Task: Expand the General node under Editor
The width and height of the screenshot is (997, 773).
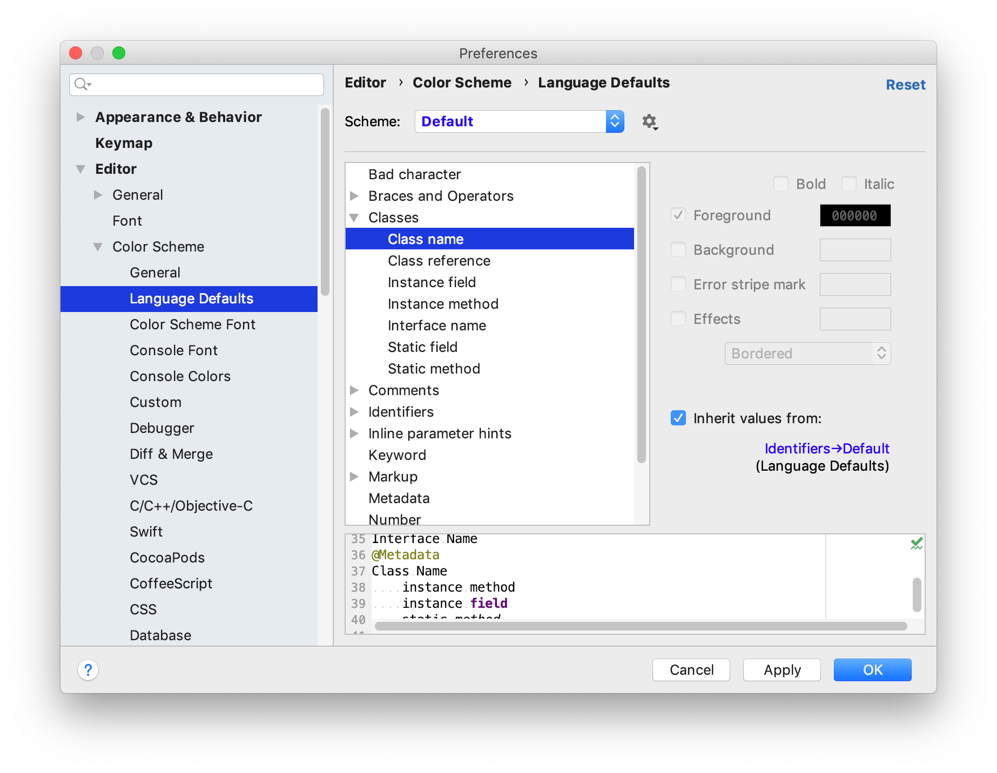Action: point(98,195)
